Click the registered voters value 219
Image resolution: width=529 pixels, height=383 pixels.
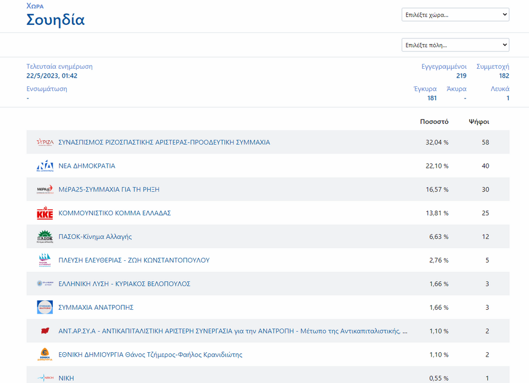[x=461, y=76]
